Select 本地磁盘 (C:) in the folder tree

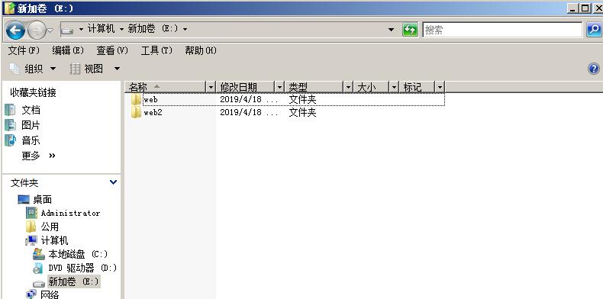(78, 255)
